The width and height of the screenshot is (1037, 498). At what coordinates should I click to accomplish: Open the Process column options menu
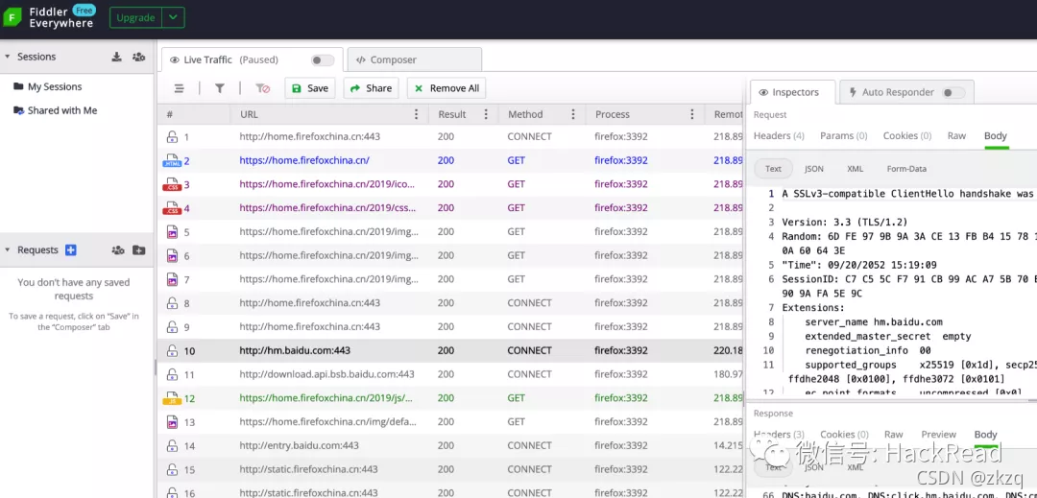tap(691, 114)
